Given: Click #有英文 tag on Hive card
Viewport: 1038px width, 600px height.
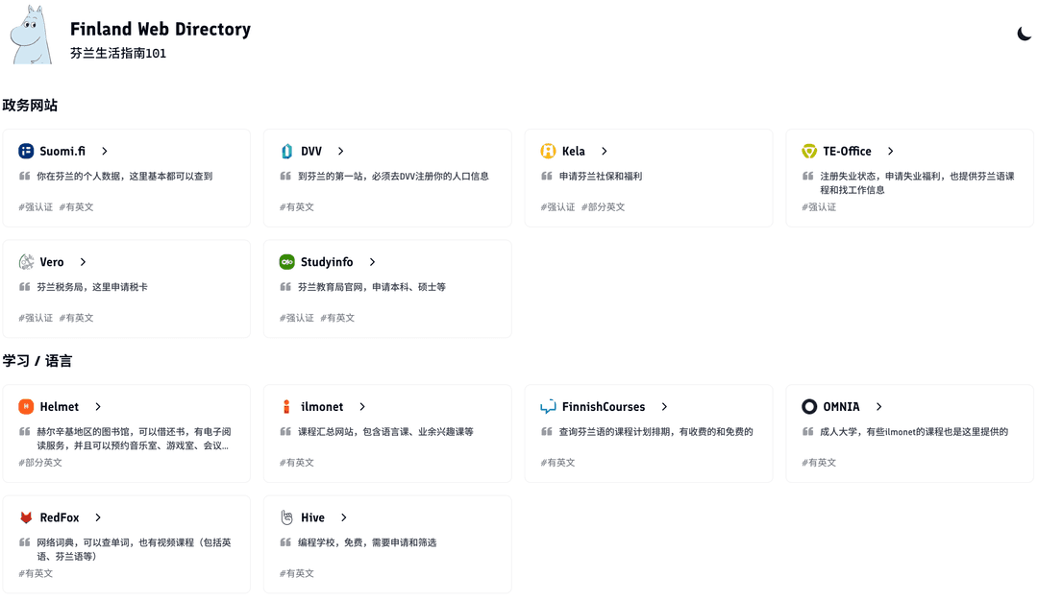Looking at the screenshot, I should [297, 573].
